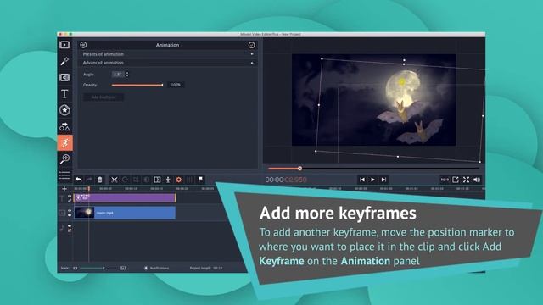Click the checkmark apply icon in Animation header
Viewport: 543px width, 305px height.
252,45
